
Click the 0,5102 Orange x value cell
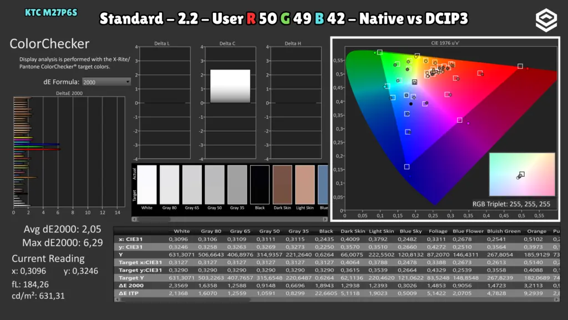tap(533, 239)
